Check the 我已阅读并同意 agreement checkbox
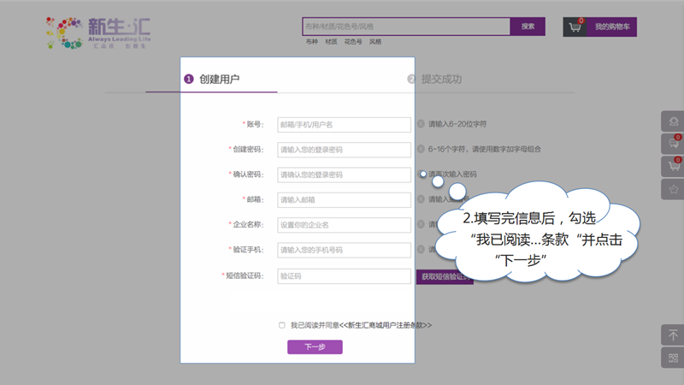The image size is (684, 385). tap(282, 325)
